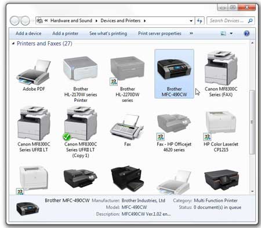Select the Brother MFC-490CW printer icon
Viewport: 261px width, 228px height.
pos(174,69)
